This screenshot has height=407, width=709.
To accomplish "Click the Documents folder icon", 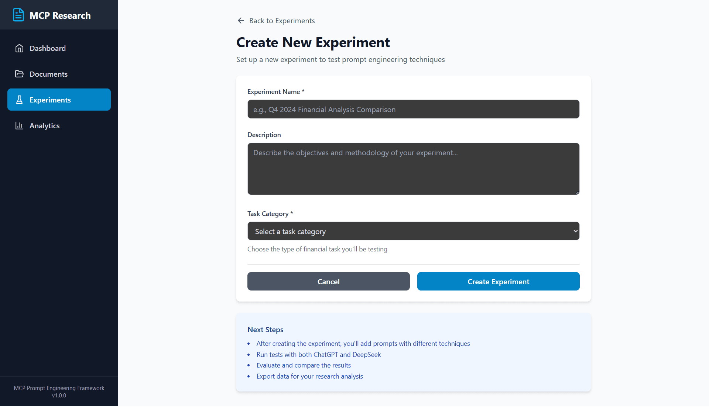I will pyautogui.click(x=19, y=74).
